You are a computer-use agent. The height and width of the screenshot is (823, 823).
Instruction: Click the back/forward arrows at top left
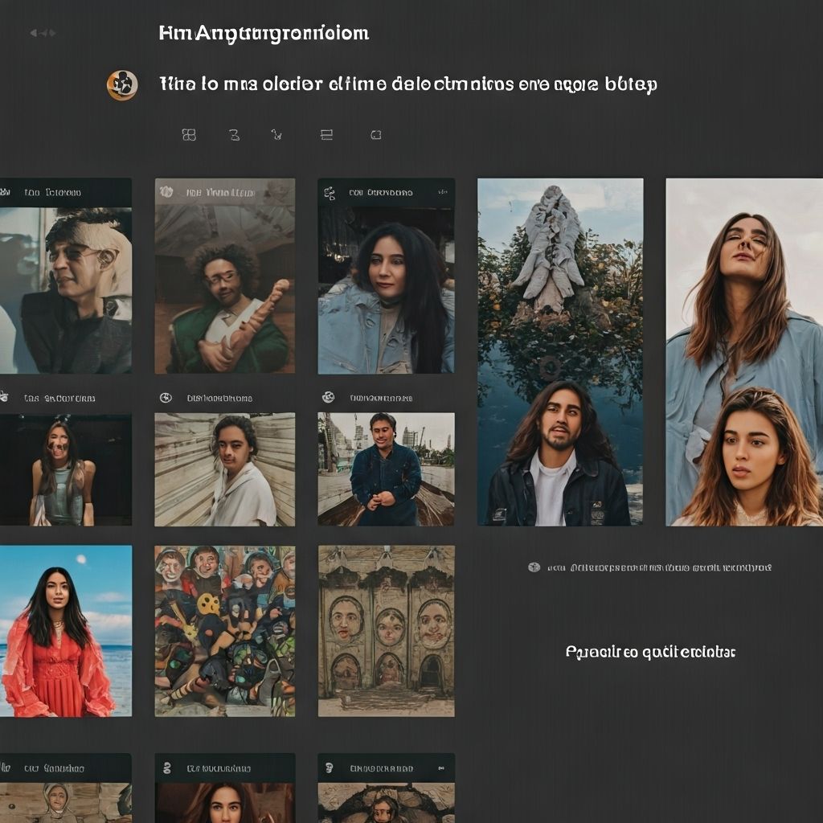tap(43, 33)
